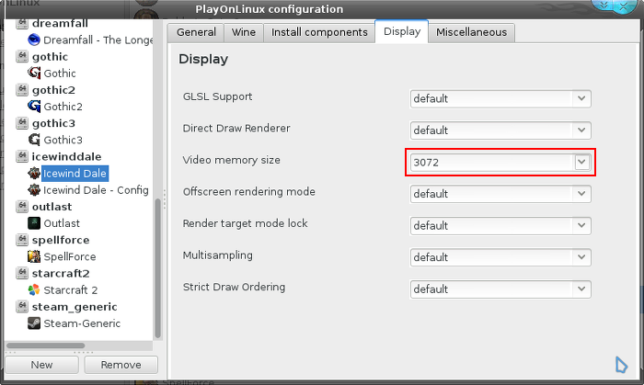Select the steam_generic virtual drive label
644x385 pixels.
(x=75, y=307)
